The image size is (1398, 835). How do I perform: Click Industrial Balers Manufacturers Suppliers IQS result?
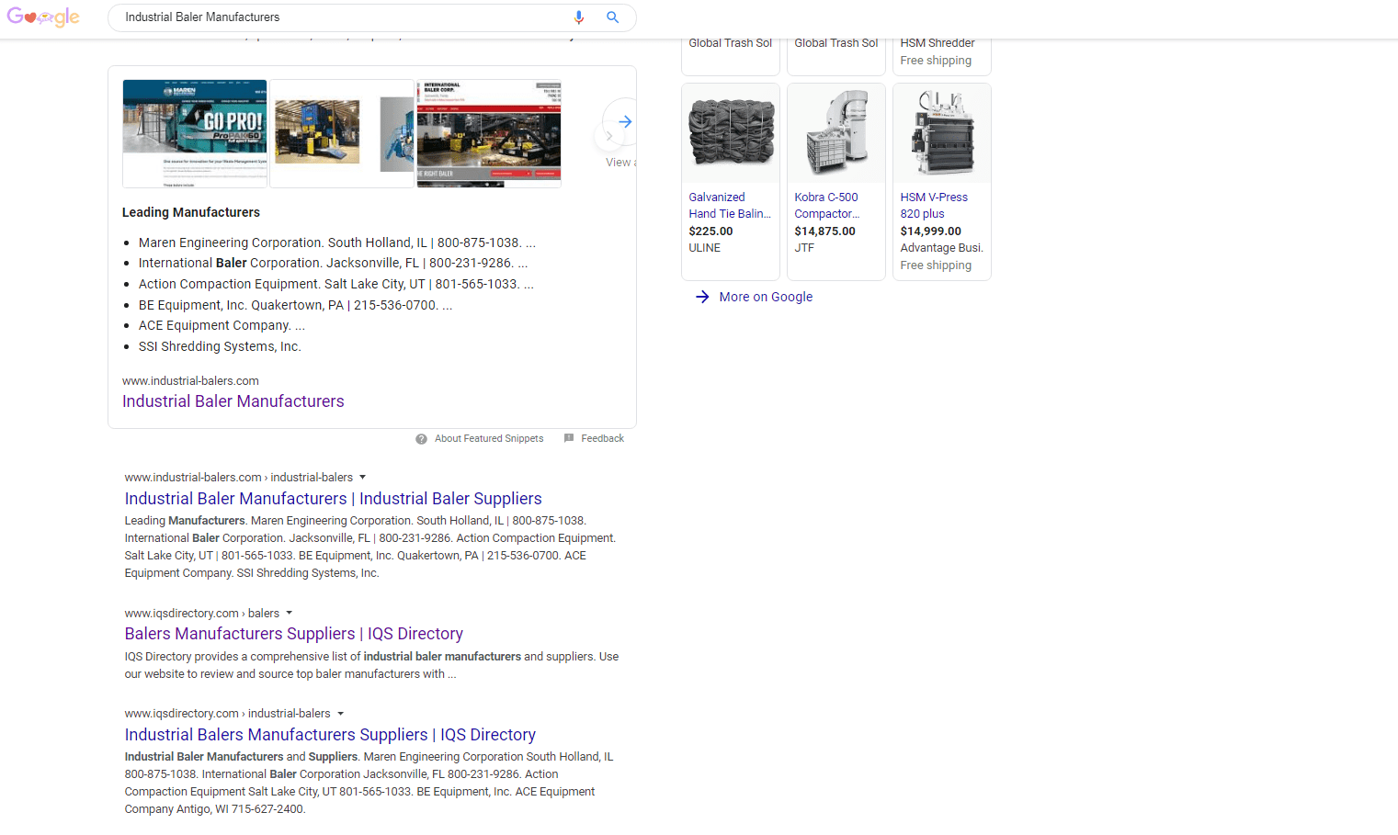click(x=330, y=735)
